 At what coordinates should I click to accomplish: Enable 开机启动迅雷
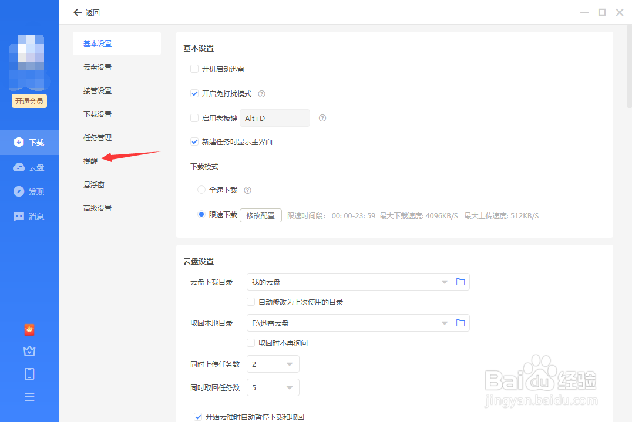[194, 69]
